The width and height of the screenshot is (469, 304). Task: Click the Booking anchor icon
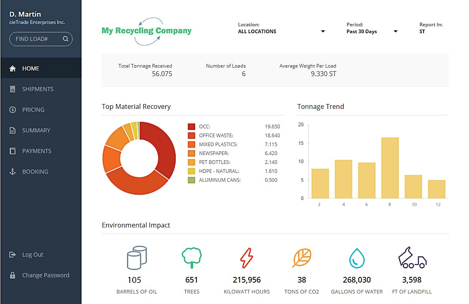pyautogui.click(x=12, y=172)
